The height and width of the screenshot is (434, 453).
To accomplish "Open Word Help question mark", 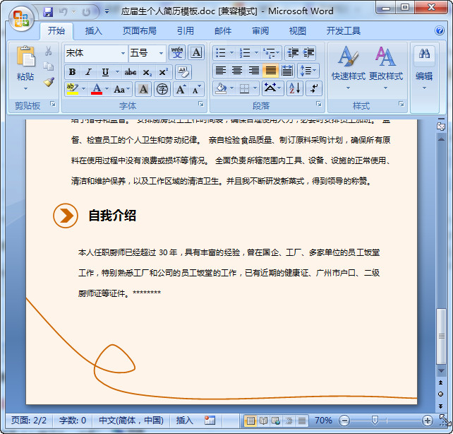I will click(x=440, y=30).
